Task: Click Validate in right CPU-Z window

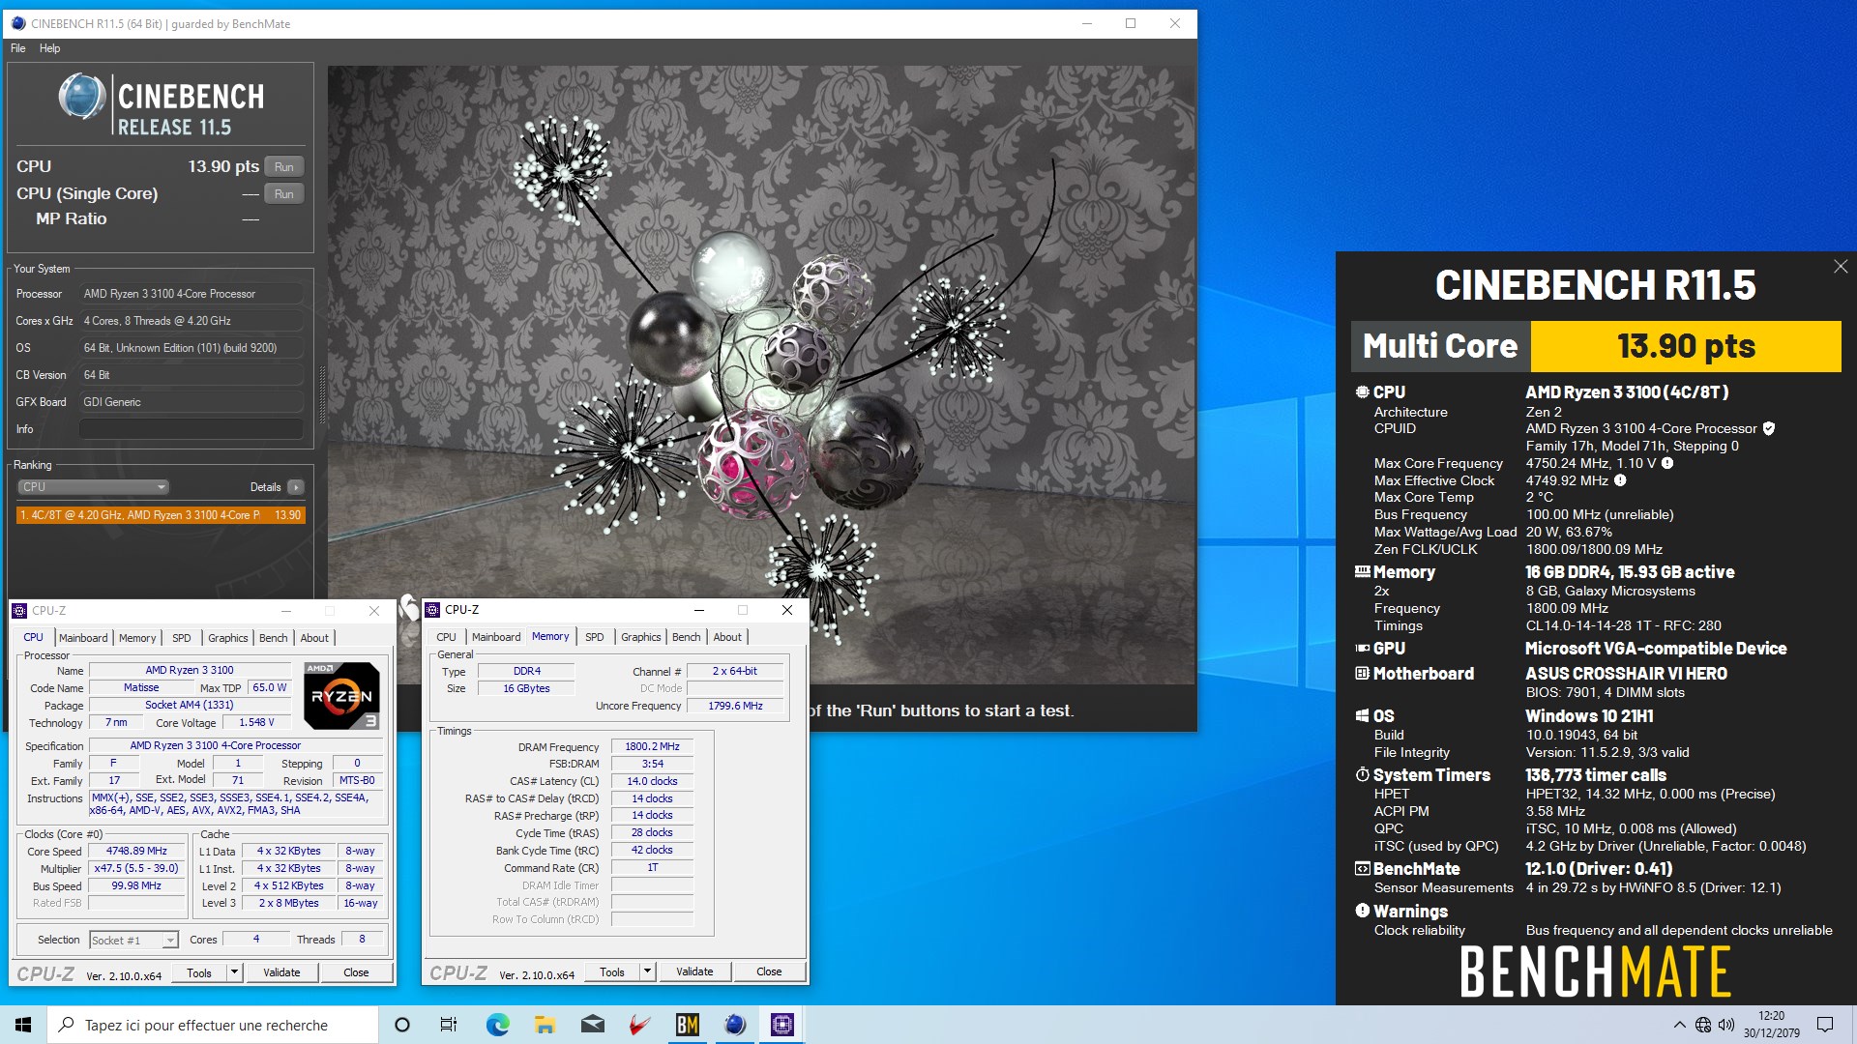Action: point(694,971)
